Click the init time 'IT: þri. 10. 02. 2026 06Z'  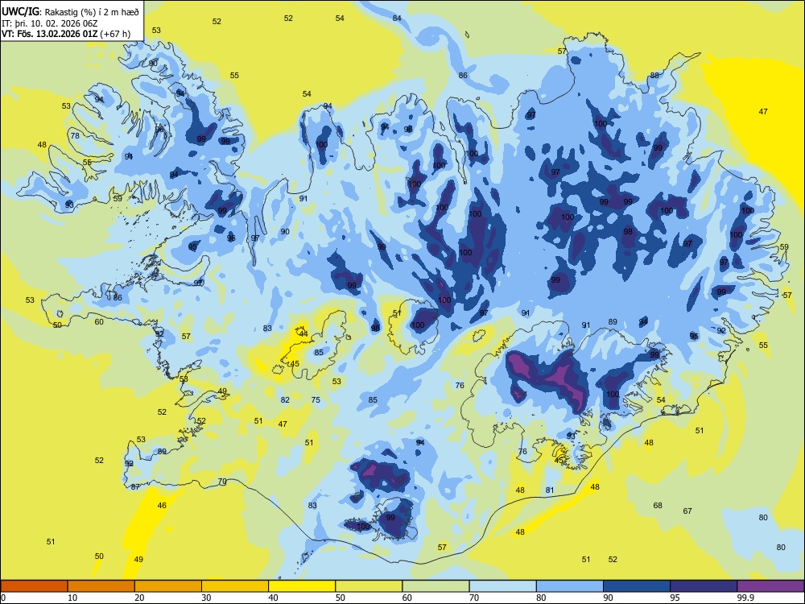[49, 23]
